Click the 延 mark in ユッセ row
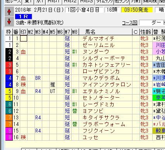 (67, 137)
